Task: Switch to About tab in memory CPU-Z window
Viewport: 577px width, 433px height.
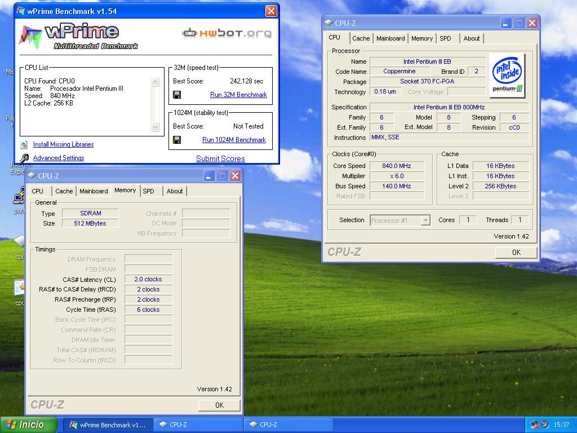Action: pyautogui.click(x=175, y=191)
